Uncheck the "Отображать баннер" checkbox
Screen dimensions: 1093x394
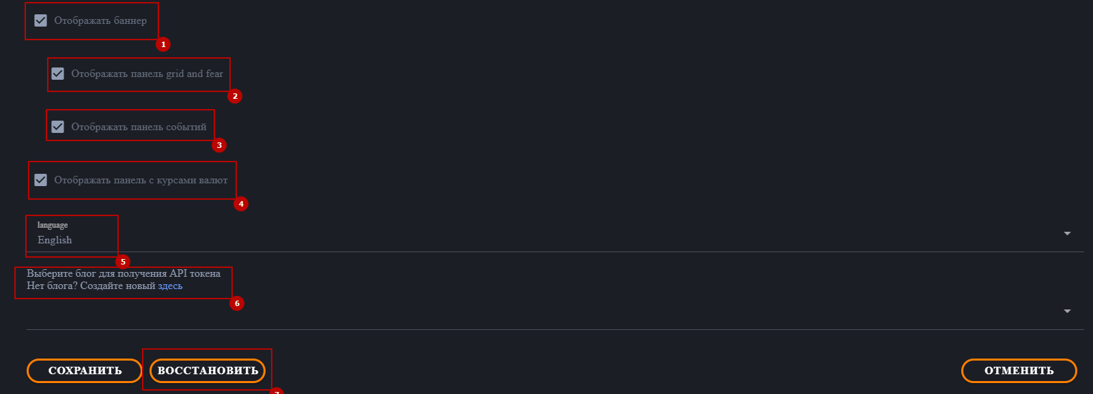pos(41,20)
